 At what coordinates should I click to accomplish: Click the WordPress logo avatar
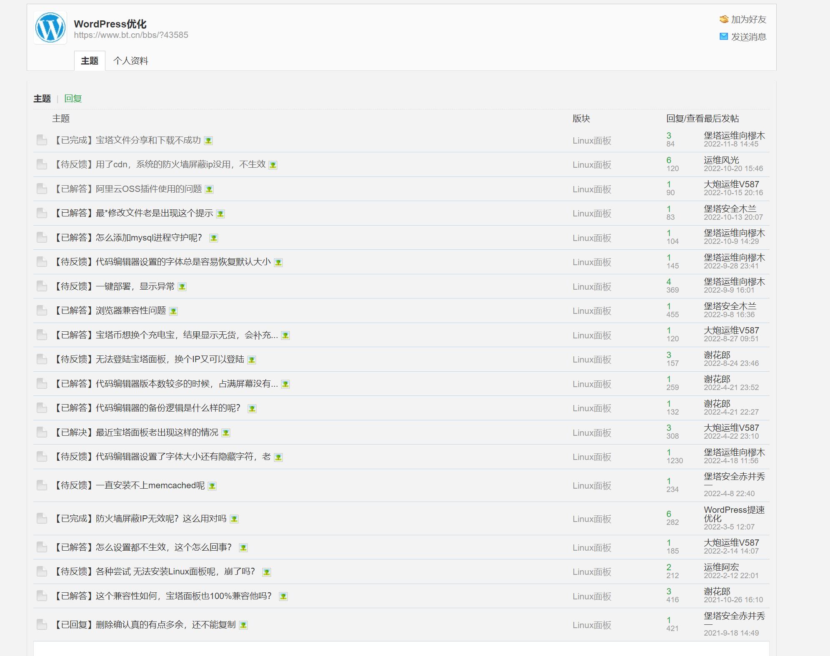pyautogui.click(x=50, y=27)
